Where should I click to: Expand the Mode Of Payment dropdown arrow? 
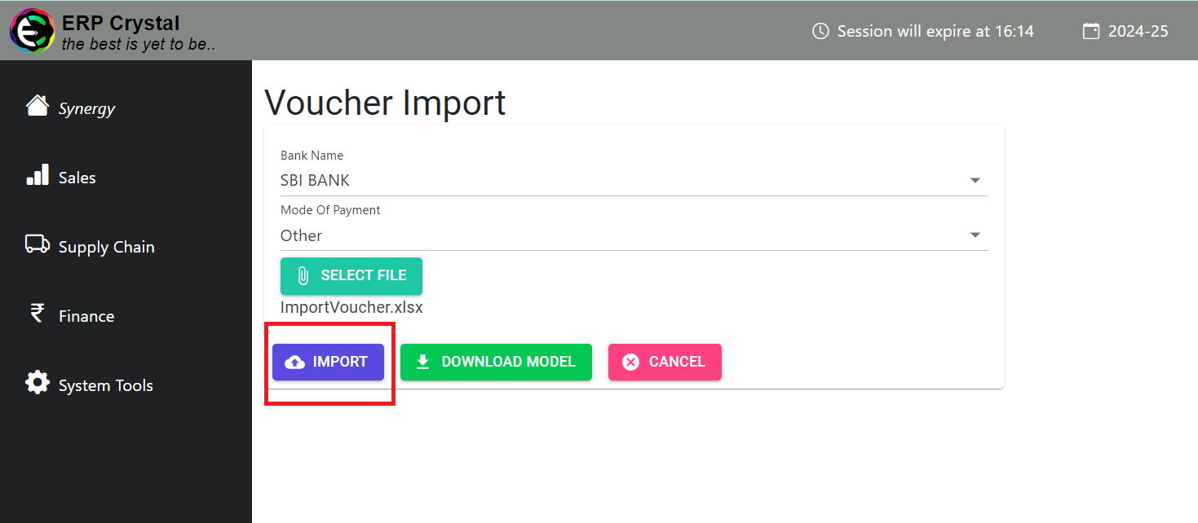[x=975, y=235]
